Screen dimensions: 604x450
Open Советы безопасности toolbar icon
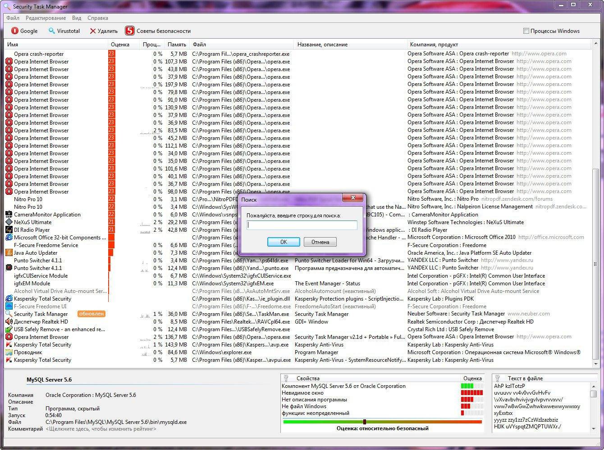pyautogui.click(x=130, y=31)
